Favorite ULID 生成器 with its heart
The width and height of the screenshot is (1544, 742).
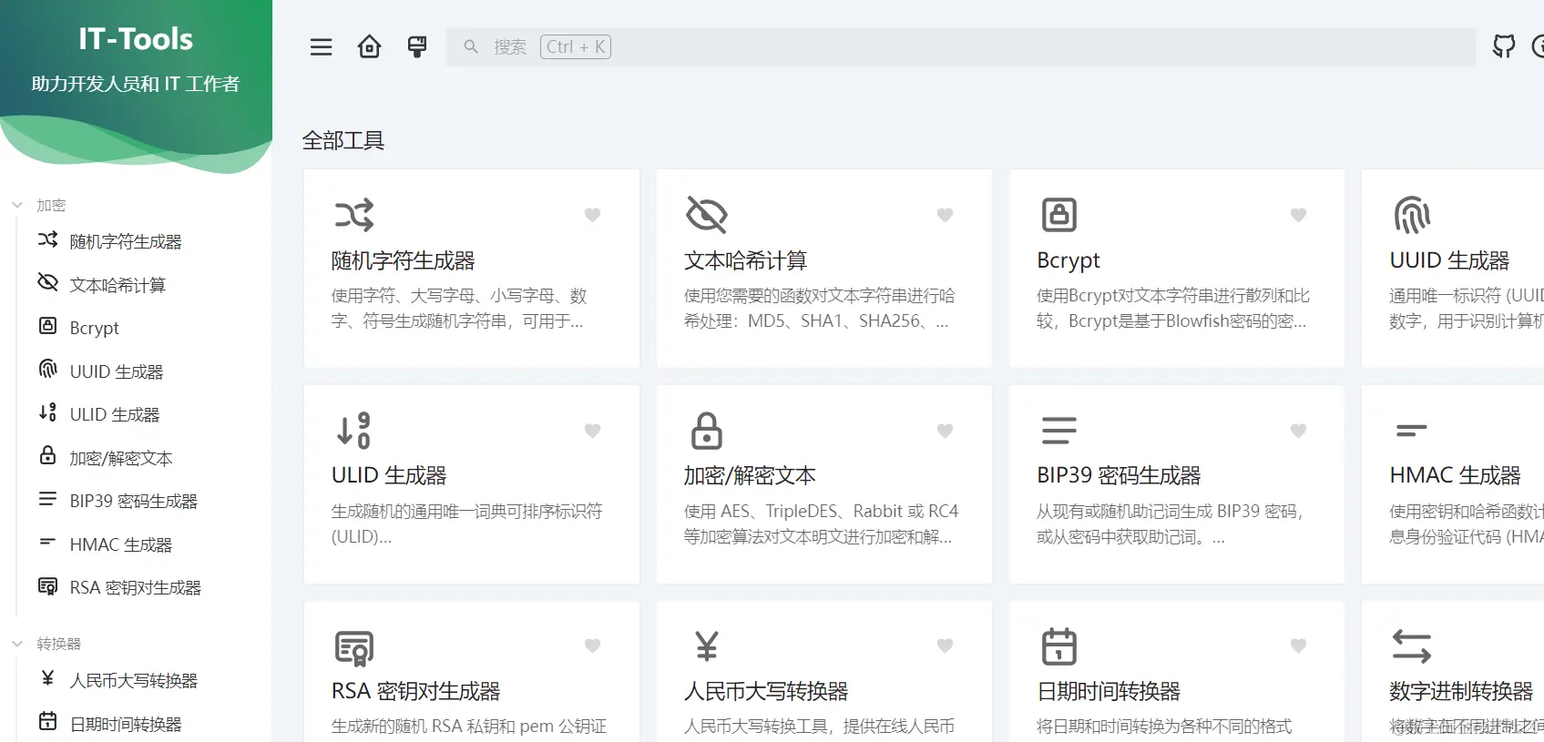(592, 431)
